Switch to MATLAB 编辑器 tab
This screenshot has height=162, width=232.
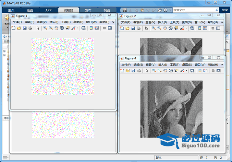click(68, 10)
